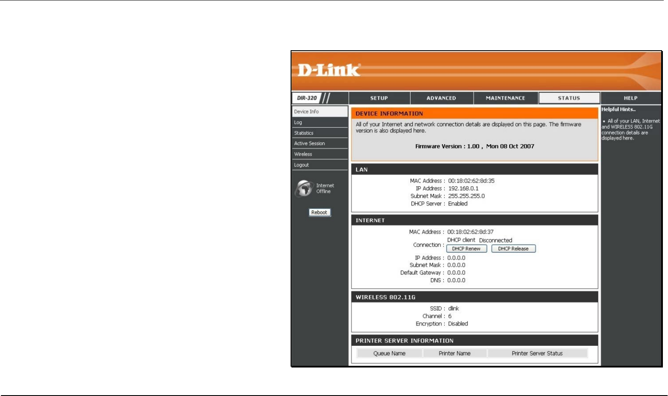Screen dimensions: 668x396
Task: Click the DEVICE INFORMATION heading
Action: (x=389, y=114)
